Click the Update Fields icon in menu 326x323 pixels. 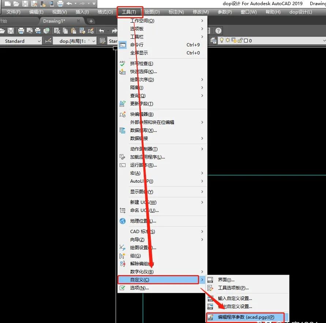pos(123,103)
